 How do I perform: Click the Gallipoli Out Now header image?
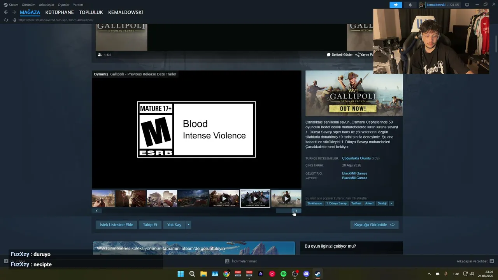(354, 93)
